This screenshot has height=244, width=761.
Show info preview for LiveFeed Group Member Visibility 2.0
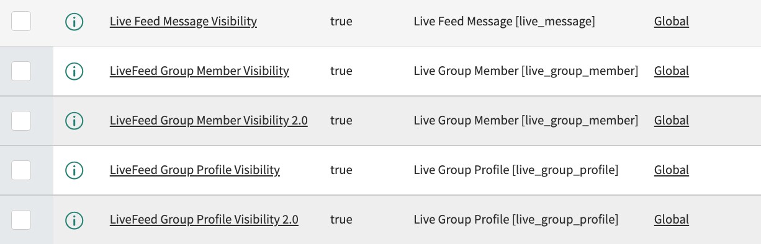coord(74,121)
